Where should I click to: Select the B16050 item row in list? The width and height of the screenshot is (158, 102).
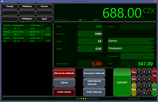coord(27,33)
